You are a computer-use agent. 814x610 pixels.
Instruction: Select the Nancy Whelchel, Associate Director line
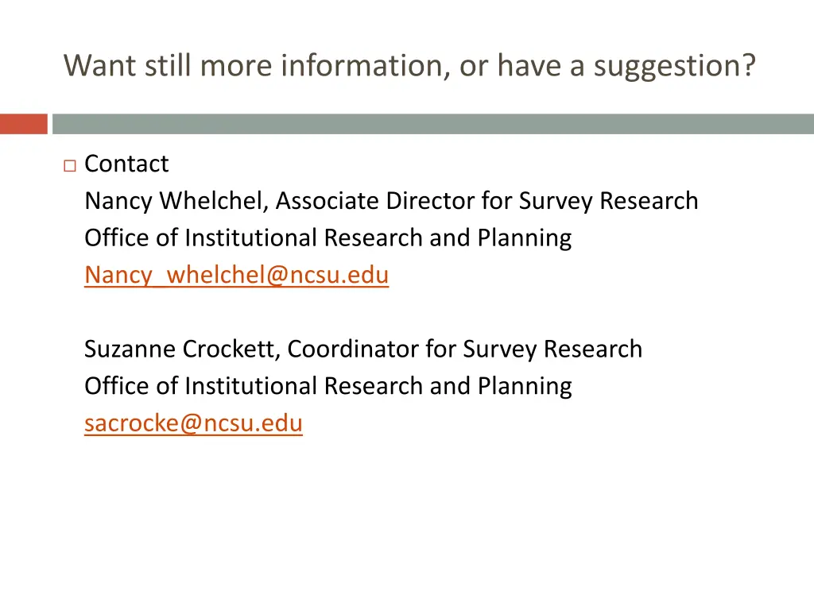point(391,201)
